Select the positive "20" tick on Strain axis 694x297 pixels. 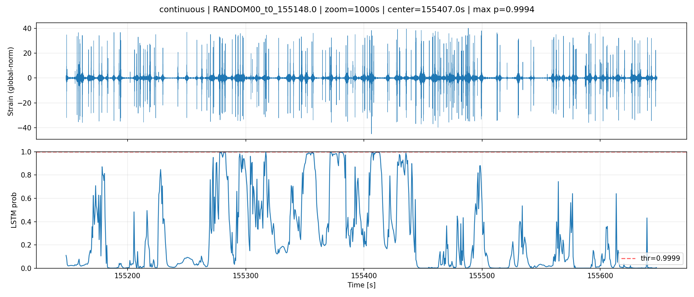[x=27, y=53]
